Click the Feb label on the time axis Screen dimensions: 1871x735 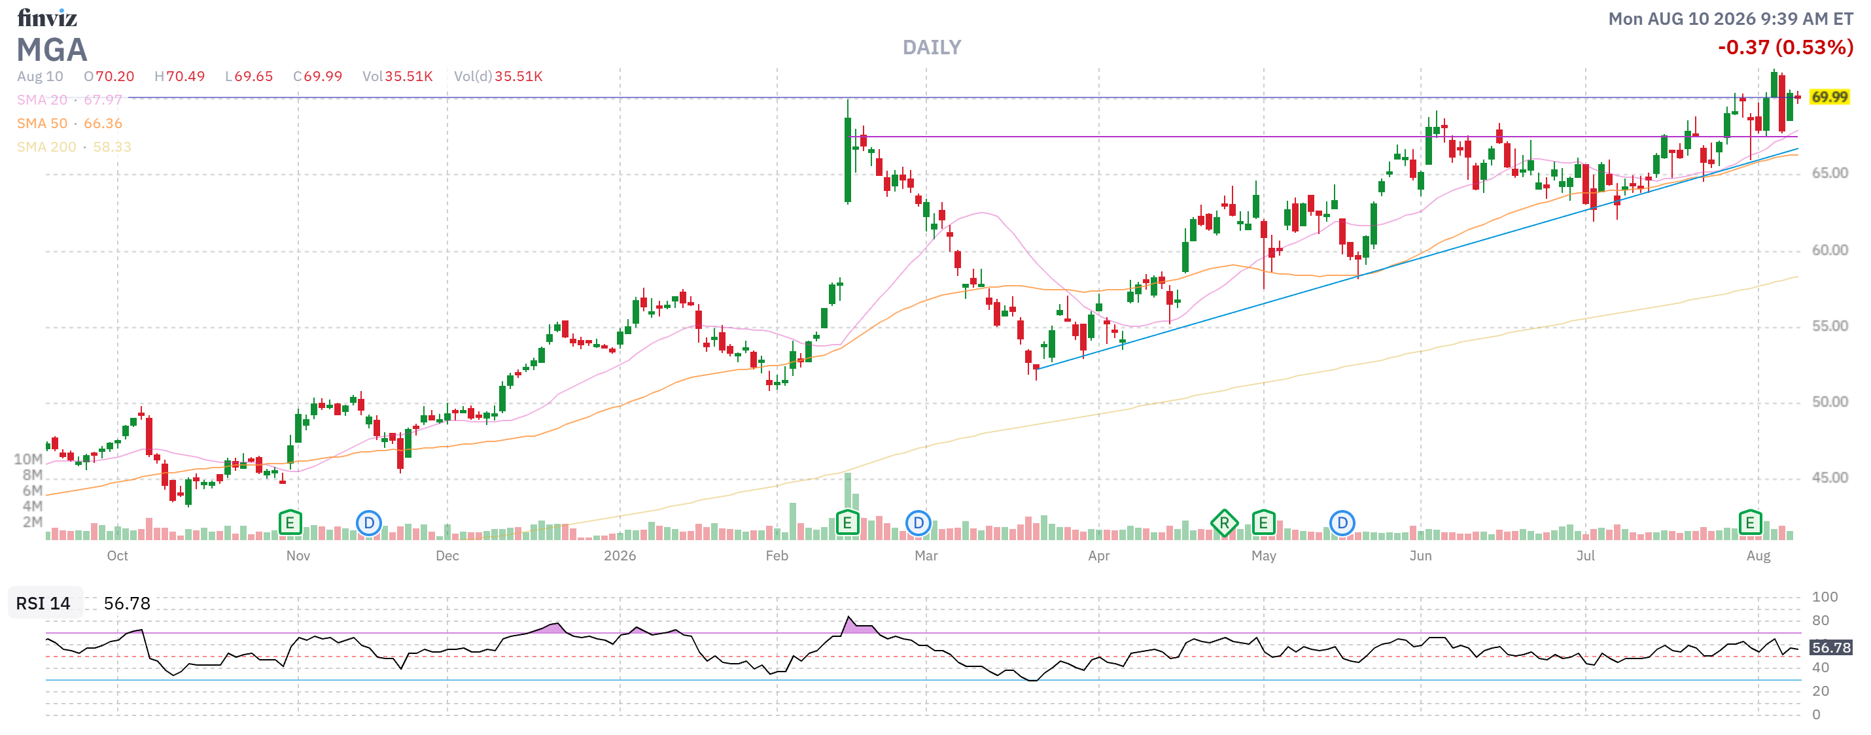(x=777, y=556)
